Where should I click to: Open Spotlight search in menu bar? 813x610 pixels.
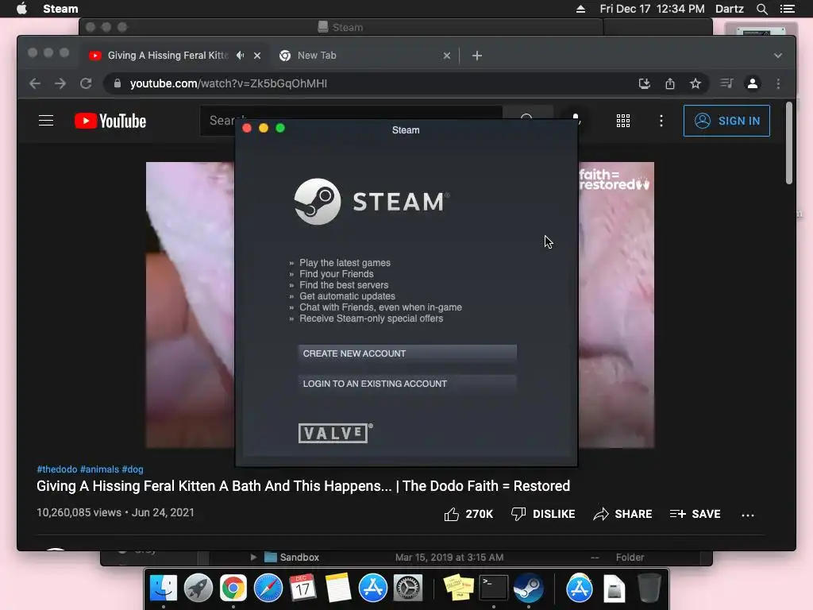tap(761, 9)
